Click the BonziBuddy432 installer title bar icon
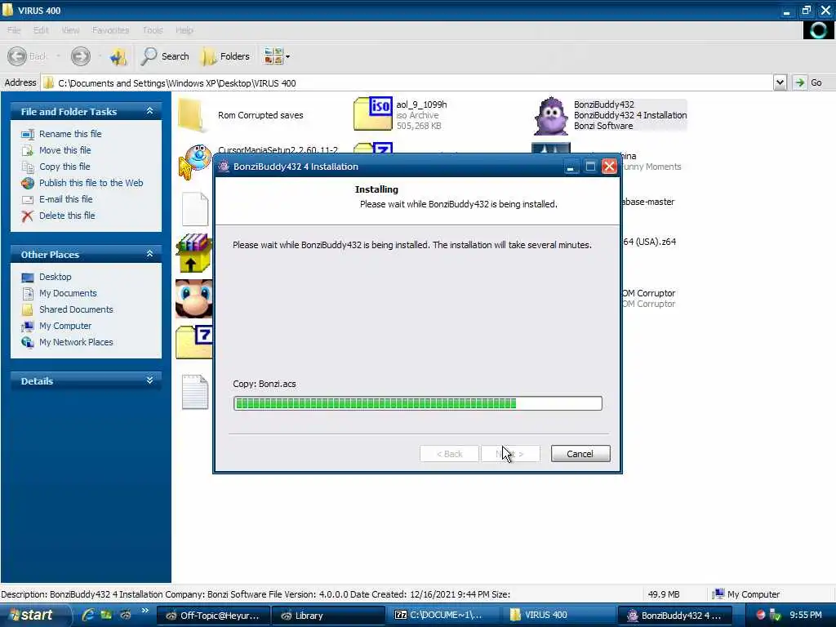Screen dimensions: 836x627 (224, 167)
